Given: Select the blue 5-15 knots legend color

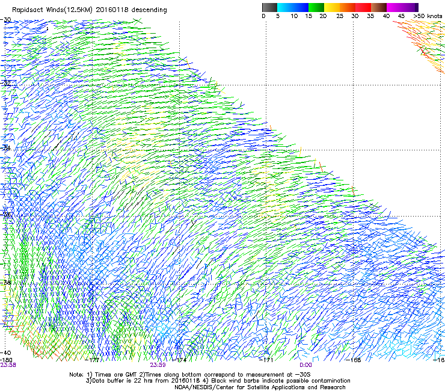Looking at the screenshot, I should [x=293, y=7].
